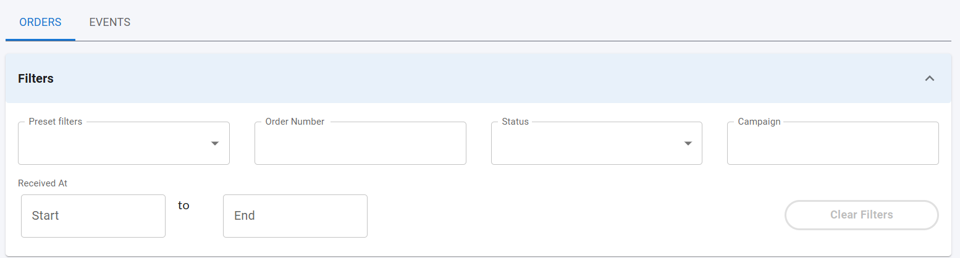960x258 pixels.
Task: Click the Filters heading text
Action: click(x=36, y=78)
